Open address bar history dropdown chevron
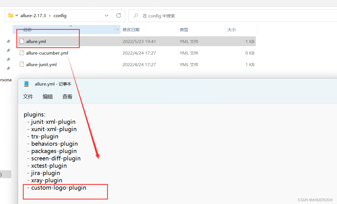Screen dimensions: 337x204 coord(107,16)
